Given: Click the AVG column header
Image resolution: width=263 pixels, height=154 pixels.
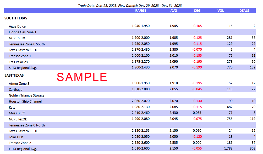Looking at the screenshot, I should (173, 11).
